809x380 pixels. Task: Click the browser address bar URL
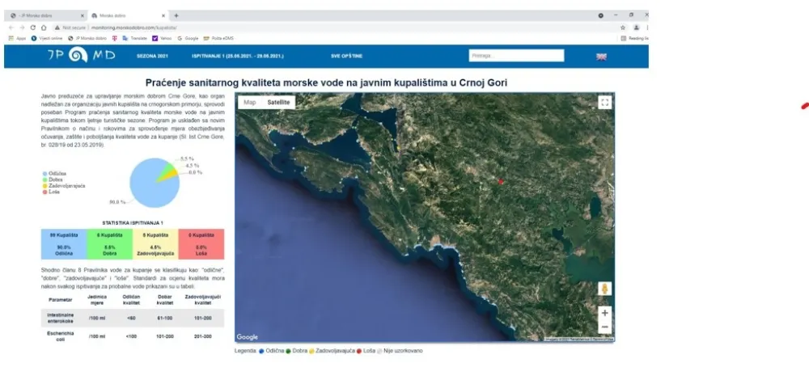pos(133,27)
